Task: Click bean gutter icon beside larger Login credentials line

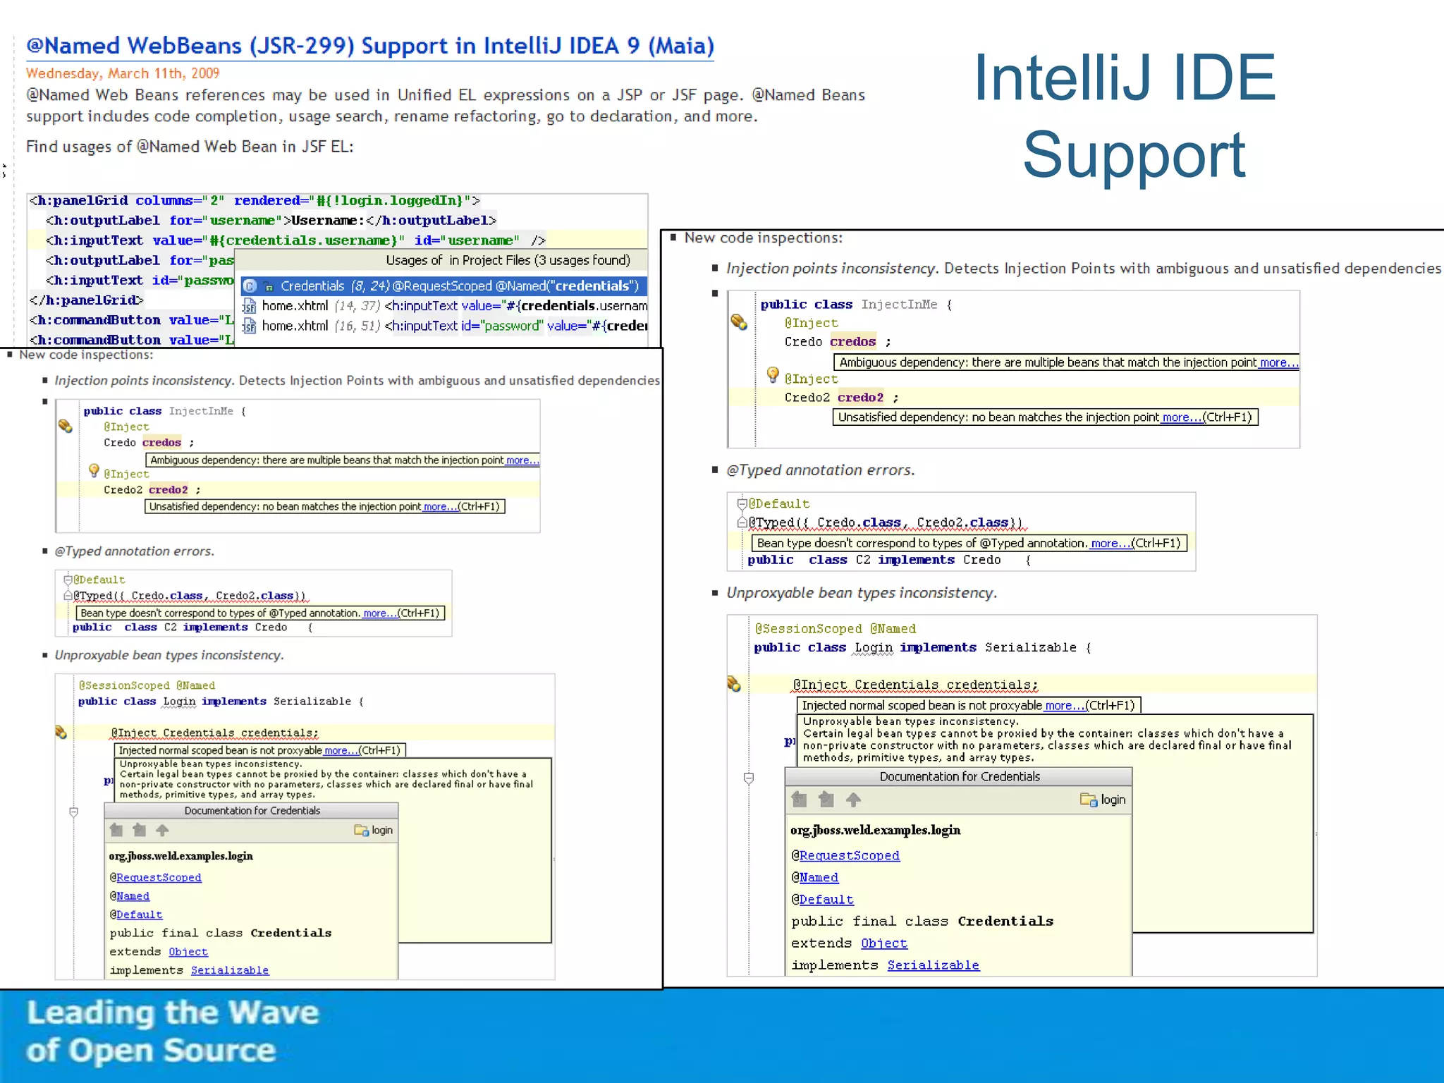Action: coord(733,684)
